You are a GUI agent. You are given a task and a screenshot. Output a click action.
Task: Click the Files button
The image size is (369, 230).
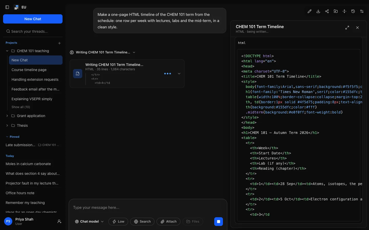click(x=193, y=222)
